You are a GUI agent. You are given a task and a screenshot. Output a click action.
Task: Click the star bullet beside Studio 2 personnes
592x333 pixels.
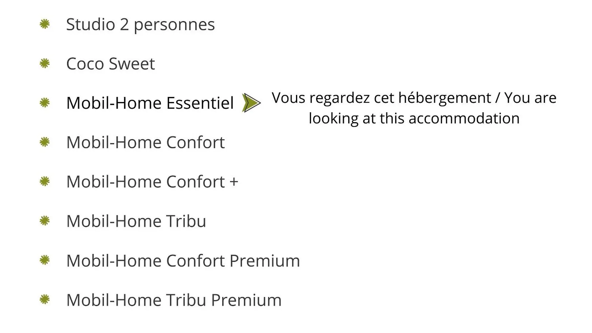(45, 24)
